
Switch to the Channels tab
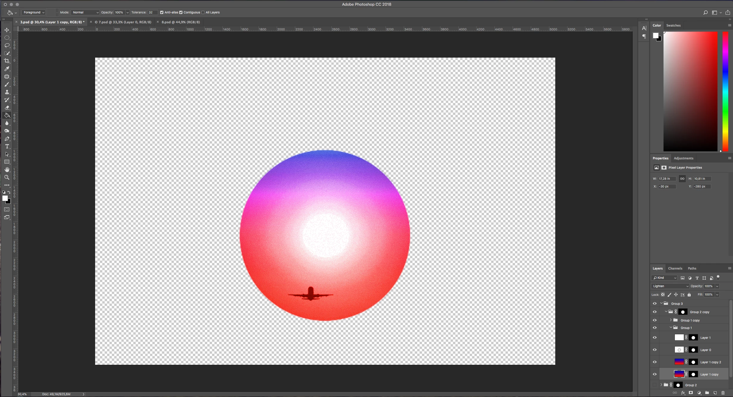tap(675, 268)
